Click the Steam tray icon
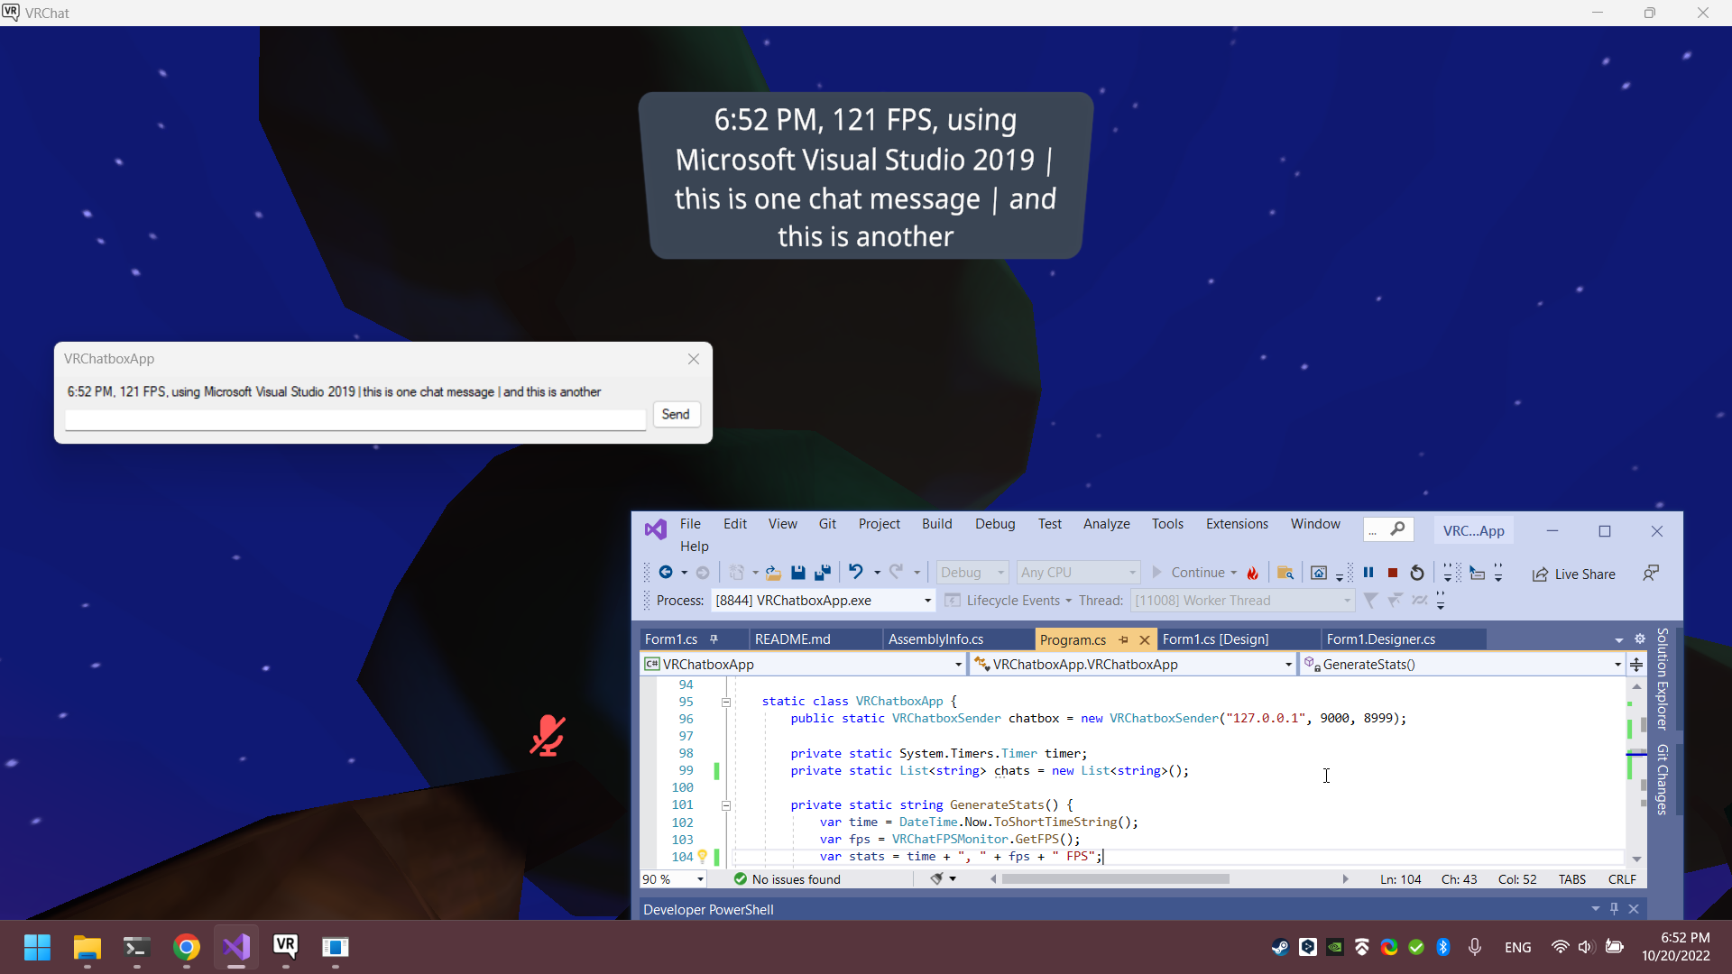This screenshot has height=974, width=1732. tap(1280, 947)
